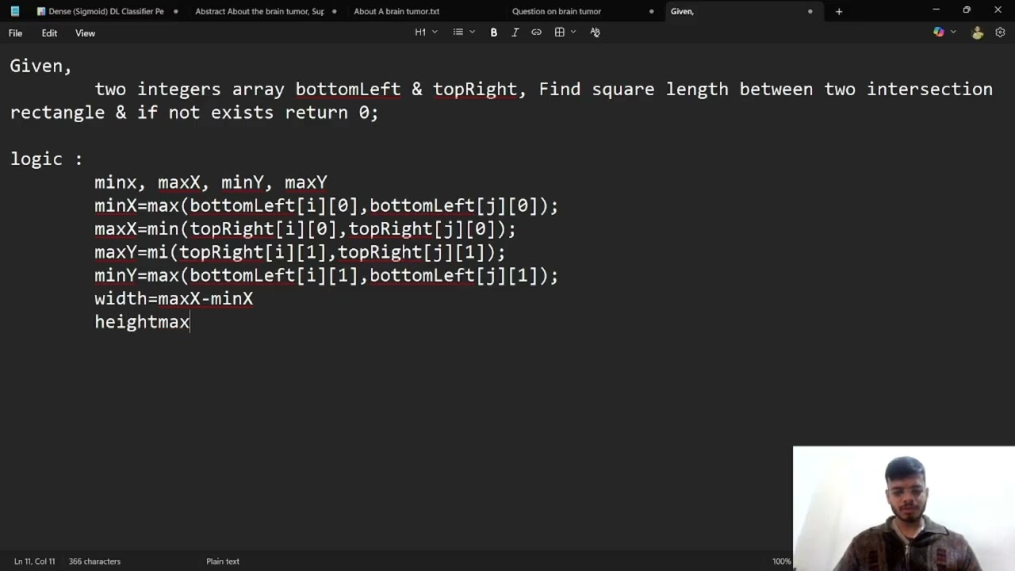Click the 100% zoom level in status bar
Screen dimensions: 1015x571
(781, 561)
